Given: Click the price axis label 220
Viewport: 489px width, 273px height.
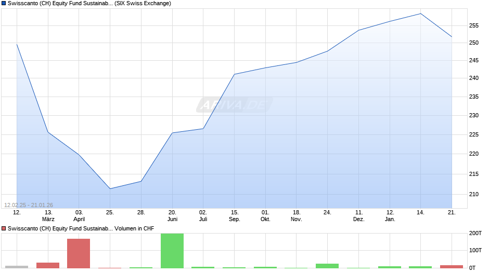Looking at the screenshot, I should (x=474, y=154).
